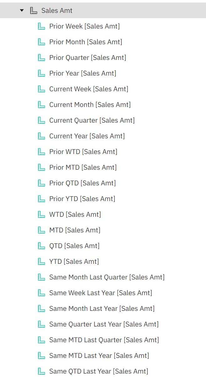
Task: Click the Sales Amt header row
Action: [56, 10]
